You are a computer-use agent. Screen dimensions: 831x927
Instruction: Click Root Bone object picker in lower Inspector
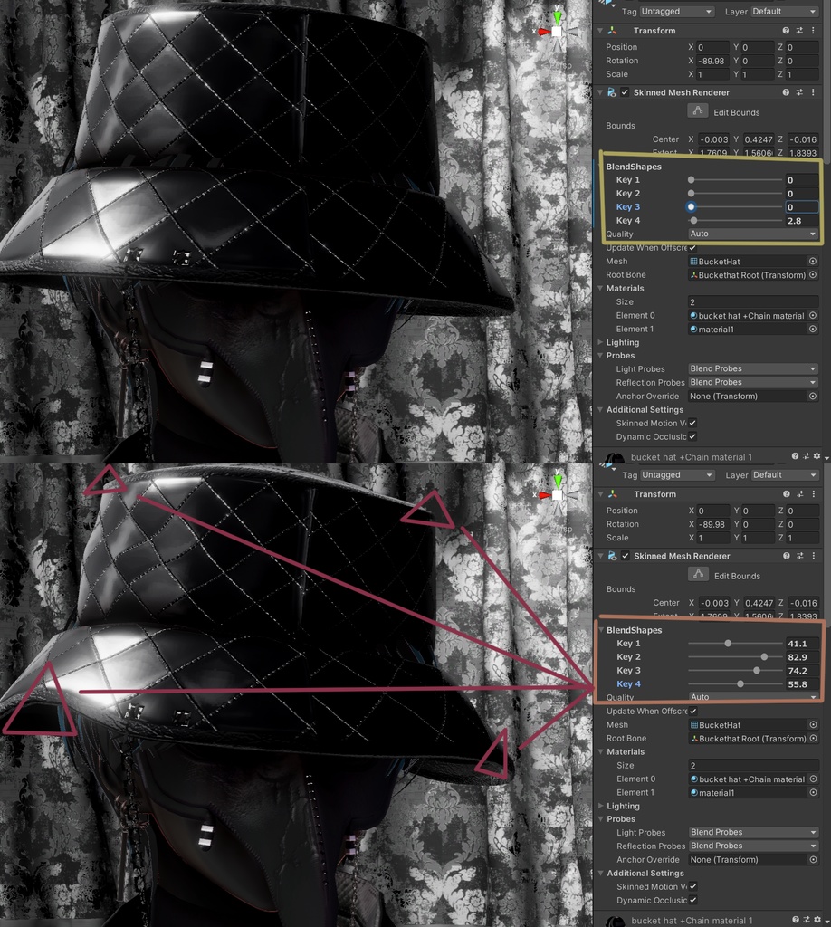pos(813,739)
